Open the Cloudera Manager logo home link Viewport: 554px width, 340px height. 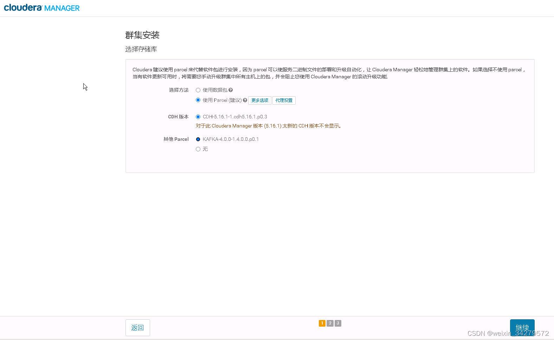(42, 8)
